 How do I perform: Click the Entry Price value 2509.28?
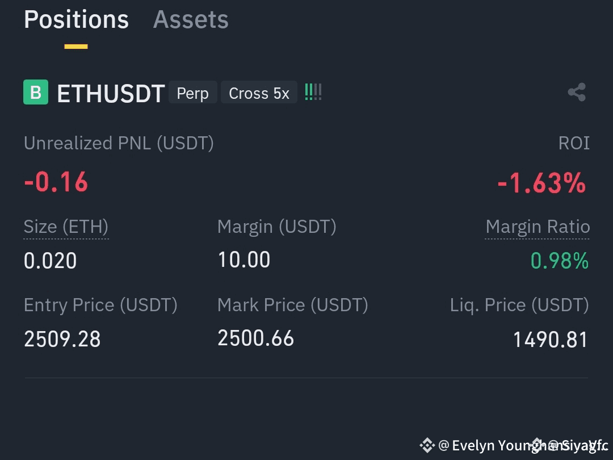62,339
